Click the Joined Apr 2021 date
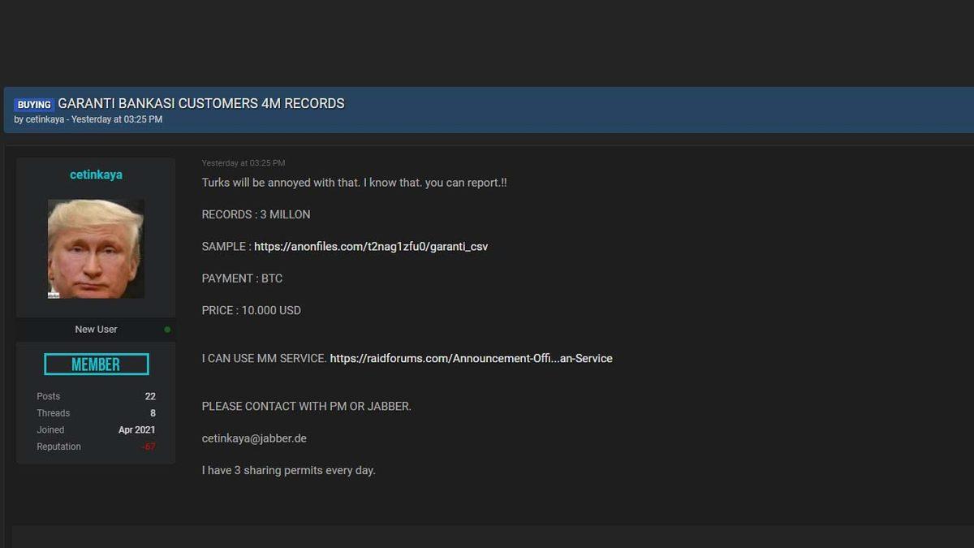Image resolution: width=974 pixels, height=548 pixels. 136,430
